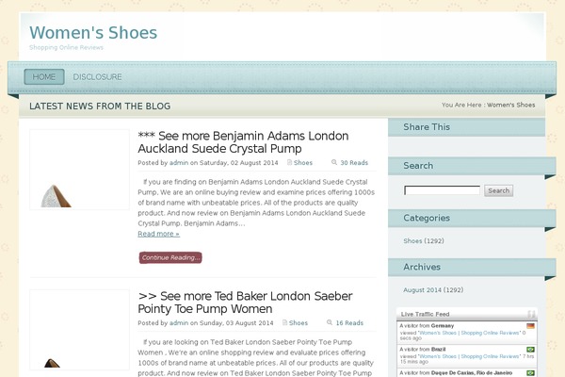This screenshot has width=565, height=377.
Task: Follow the Read more link
Action: (x=158, y=234)
